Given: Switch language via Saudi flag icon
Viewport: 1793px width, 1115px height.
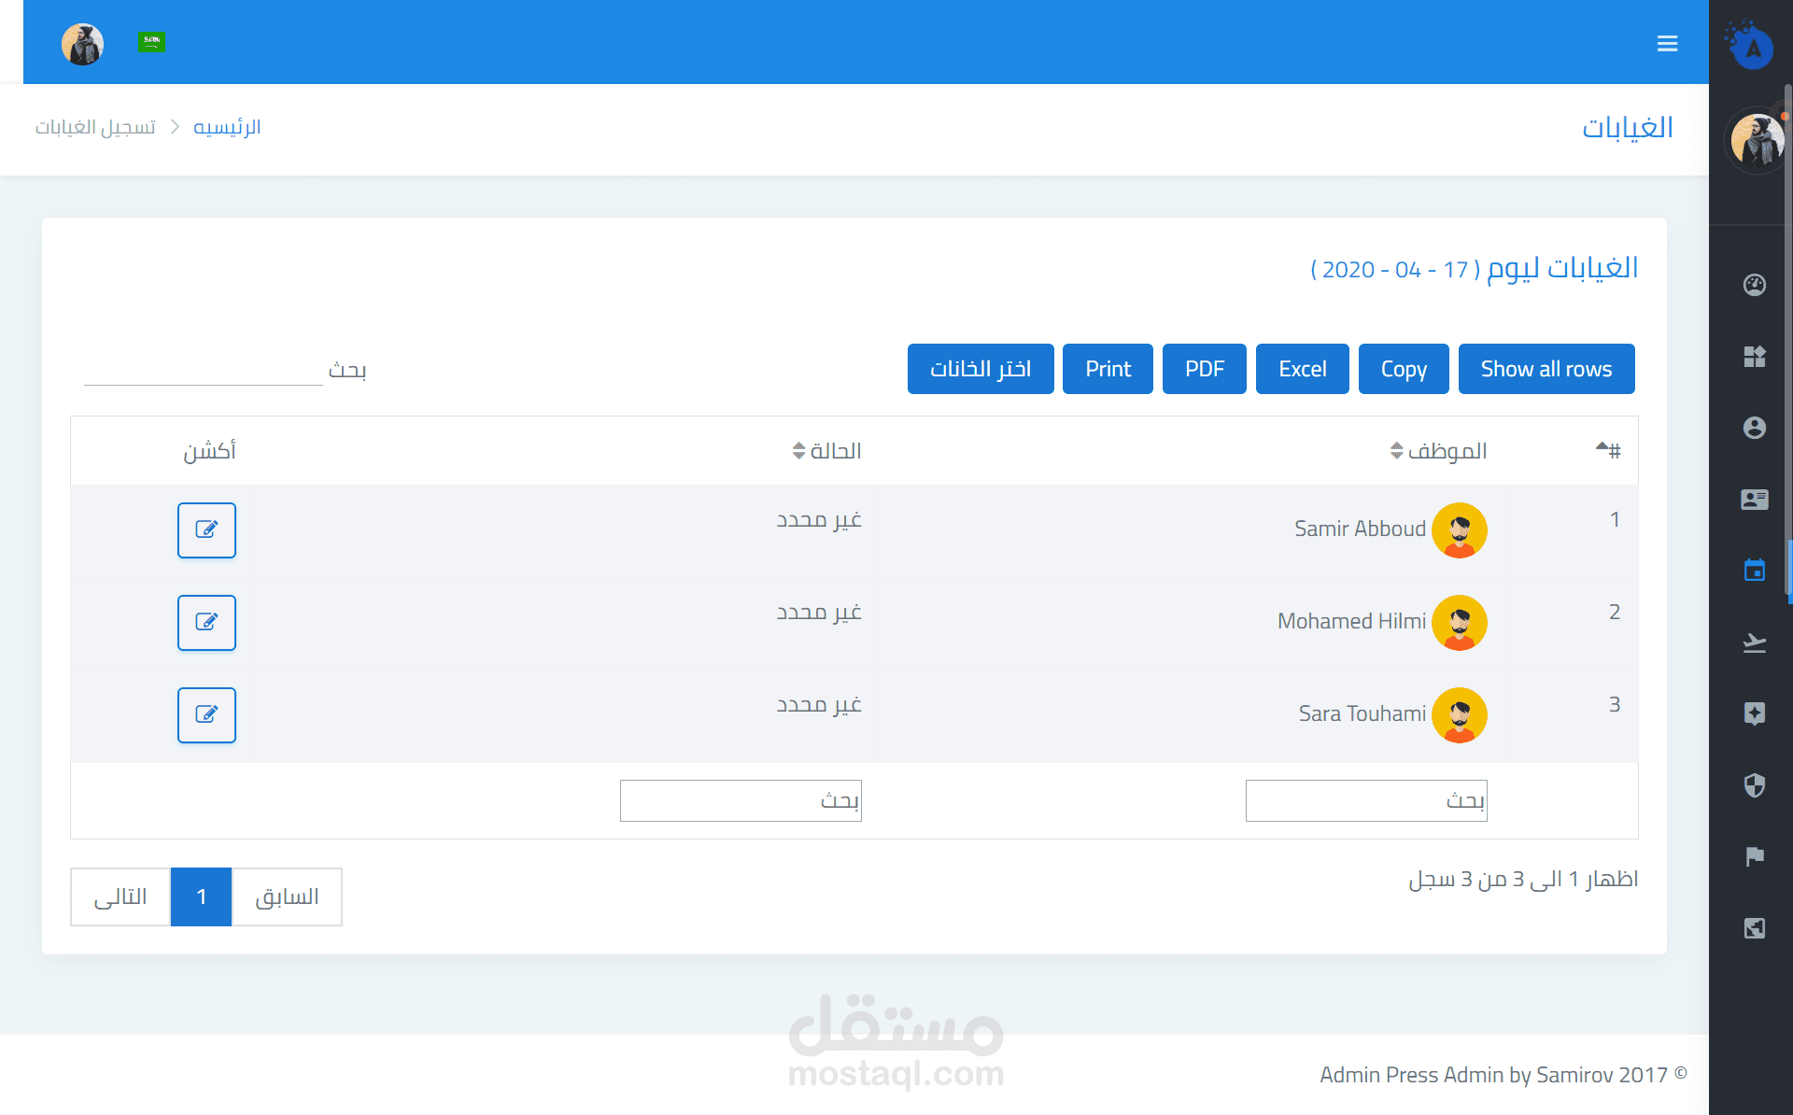Looking at the screenshot, I should 151,41.
